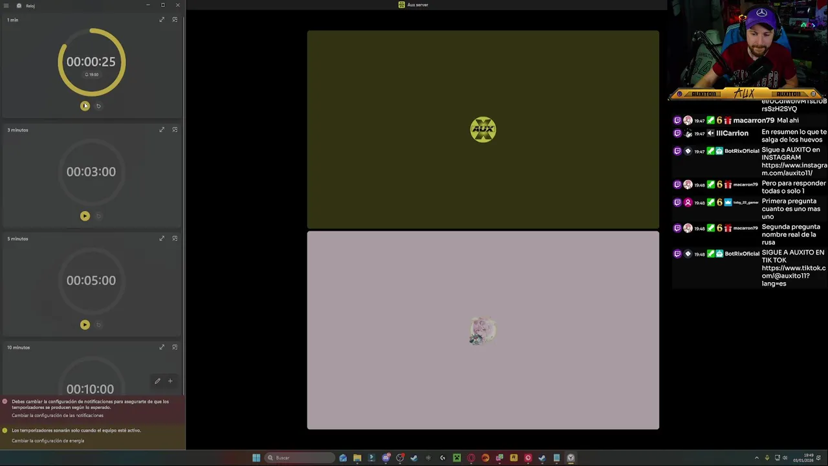Open the notification center bell icon

818,458
